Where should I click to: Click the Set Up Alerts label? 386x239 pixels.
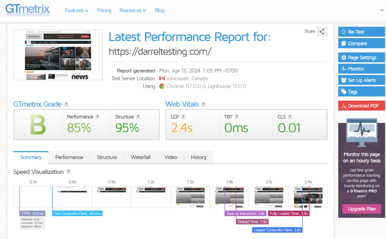(362, 80)
